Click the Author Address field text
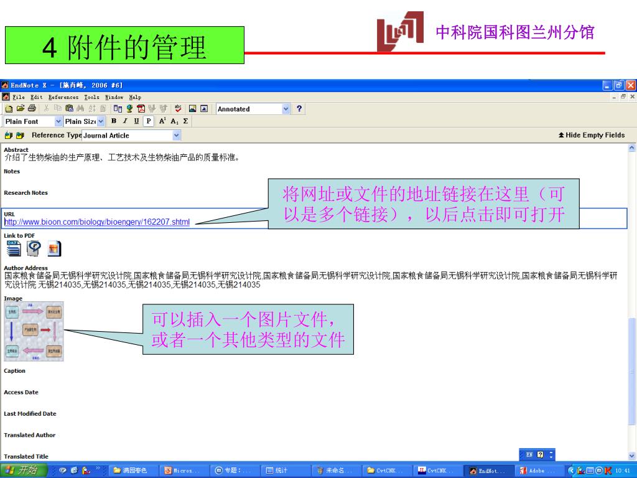The width and height of the screenshot is (637, 478). point(311,280)
